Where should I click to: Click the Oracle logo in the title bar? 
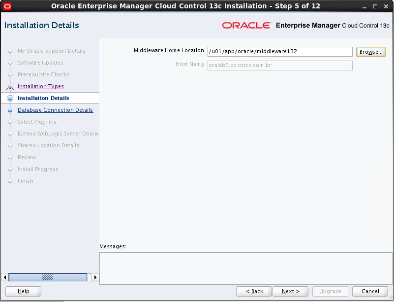6,5
